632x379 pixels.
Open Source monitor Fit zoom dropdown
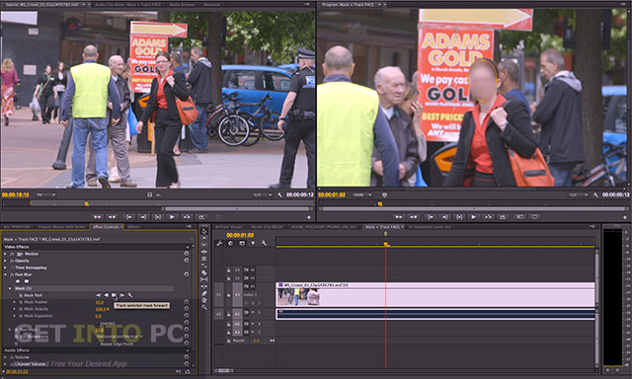click(x=45, y=195)
